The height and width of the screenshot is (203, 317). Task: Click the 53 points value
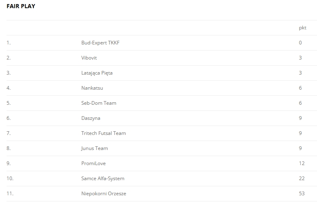point(301,194)
